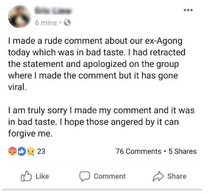Click the speech bubble comment icon
The height and width of the screenshot is (194, 213).
[x=85, y=176]
